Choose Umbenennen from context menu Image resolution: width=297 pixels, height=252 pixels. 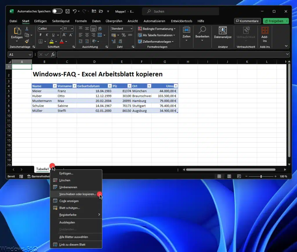pyautogui.click(x=76, y=187)
